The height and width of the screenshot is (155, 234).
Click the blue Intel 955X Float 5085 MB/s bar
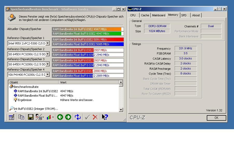[88, 44]
